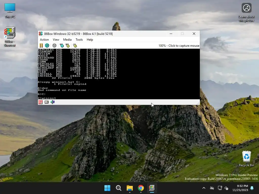259x194 pixels.
Task: Click the 86Box title bar app icon
Action: click(41, 34)
